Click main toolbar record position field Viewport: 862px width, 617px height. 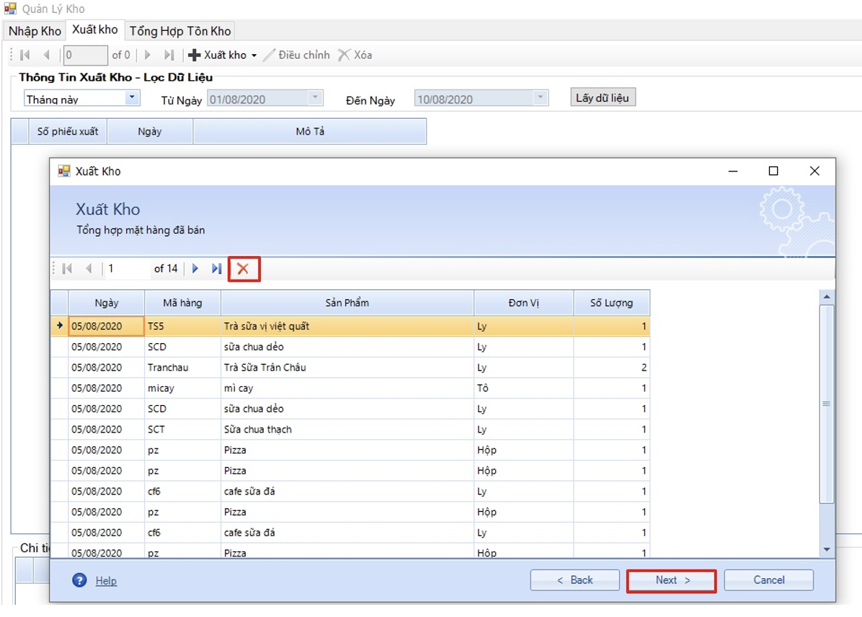(x=85, y=55)
